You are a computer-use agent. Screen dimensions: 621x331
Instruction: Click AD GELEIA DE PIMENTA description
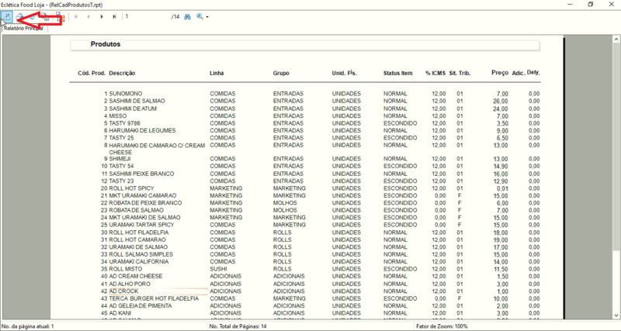141,305
